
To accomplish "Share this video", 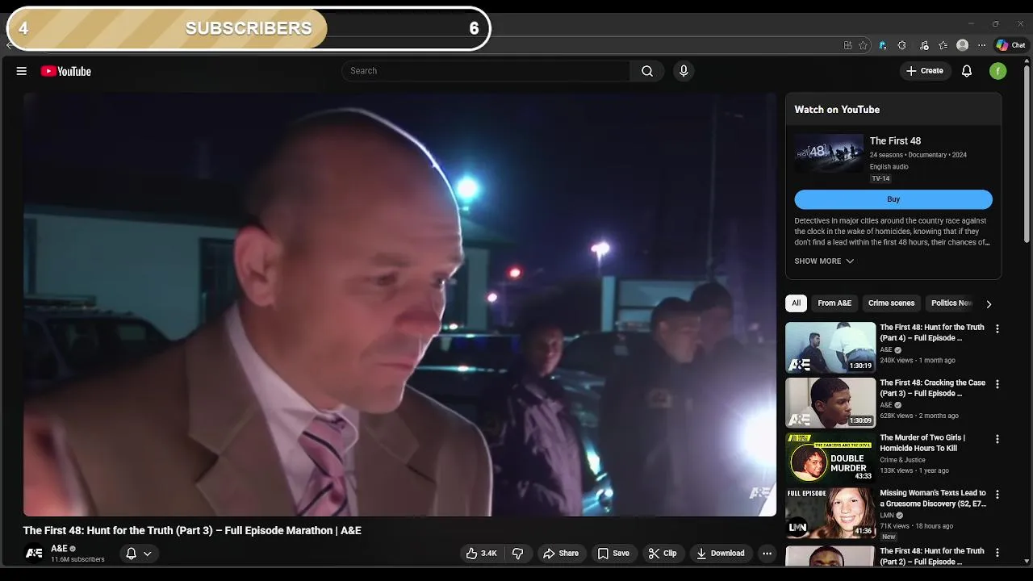I will tap(561, 554).
